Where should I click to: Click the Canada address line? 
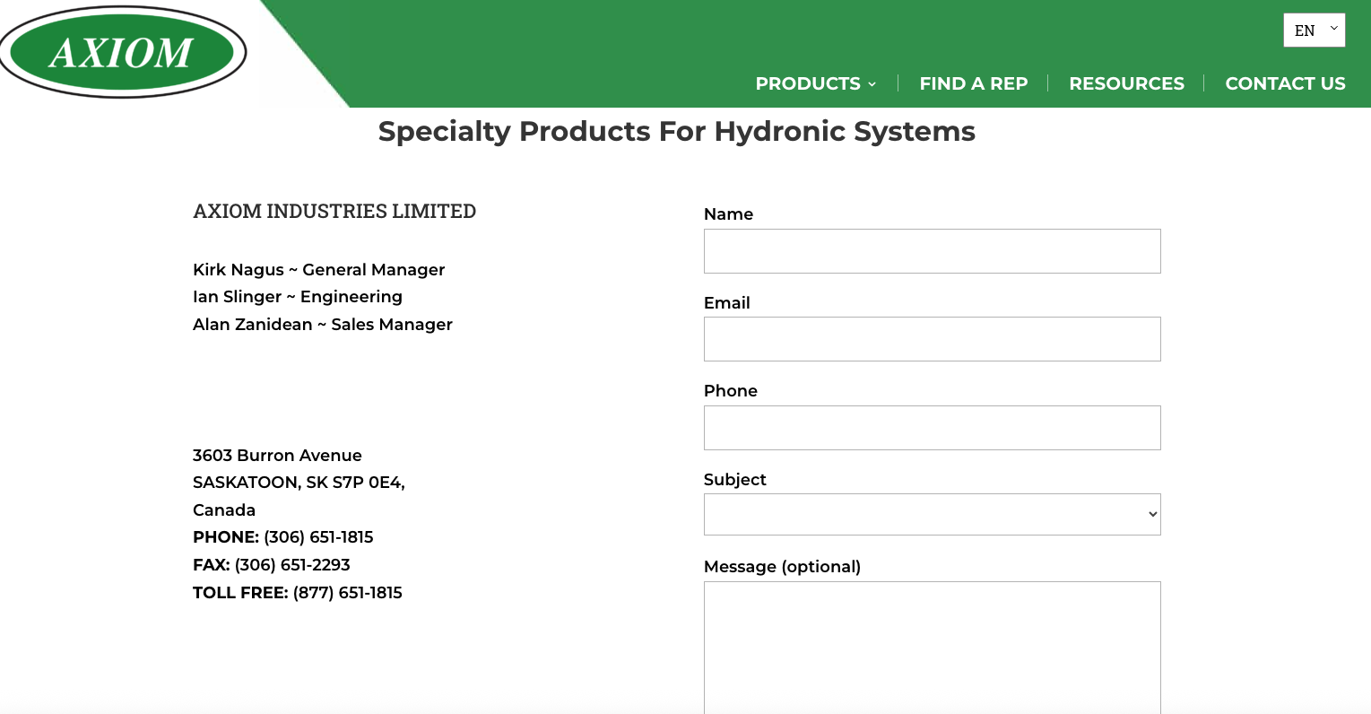pos(224,510)
